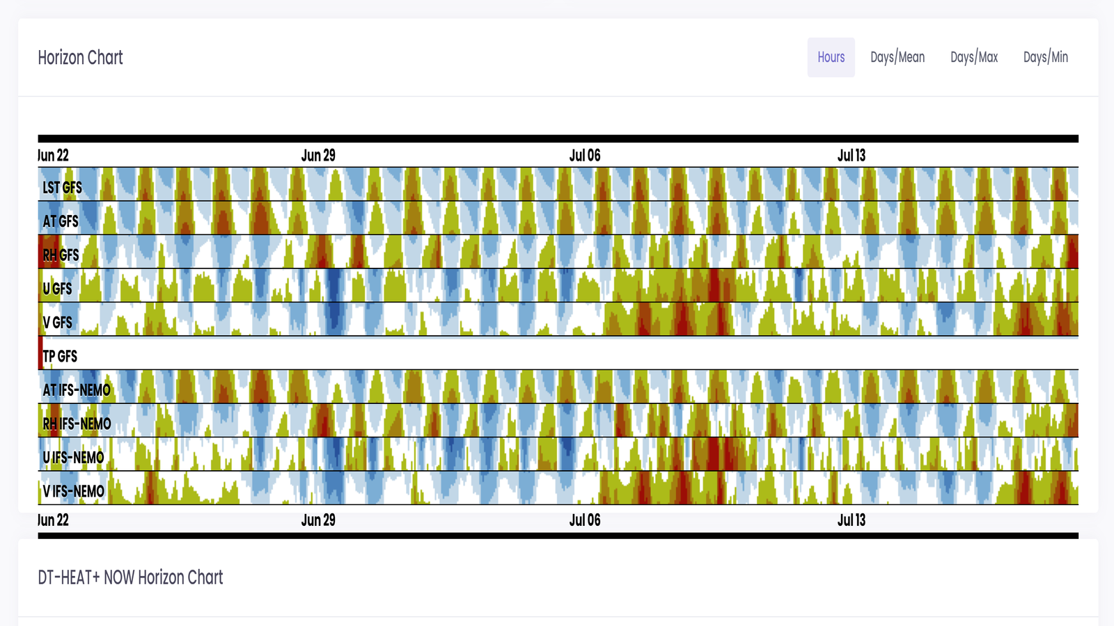Choose the U IFS-NEMO row label

click(x=73, y=458)
